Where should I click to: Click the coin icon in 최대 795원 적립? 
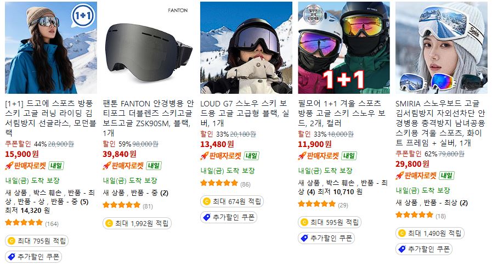point(12,241)
